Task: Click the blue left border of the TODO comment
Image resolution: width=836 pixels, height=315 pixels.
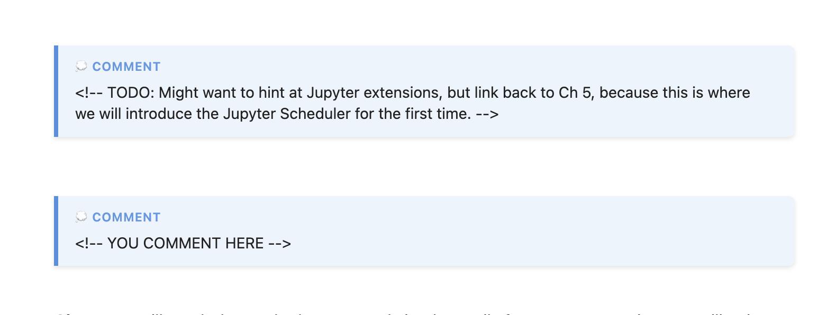Action: 56,91
